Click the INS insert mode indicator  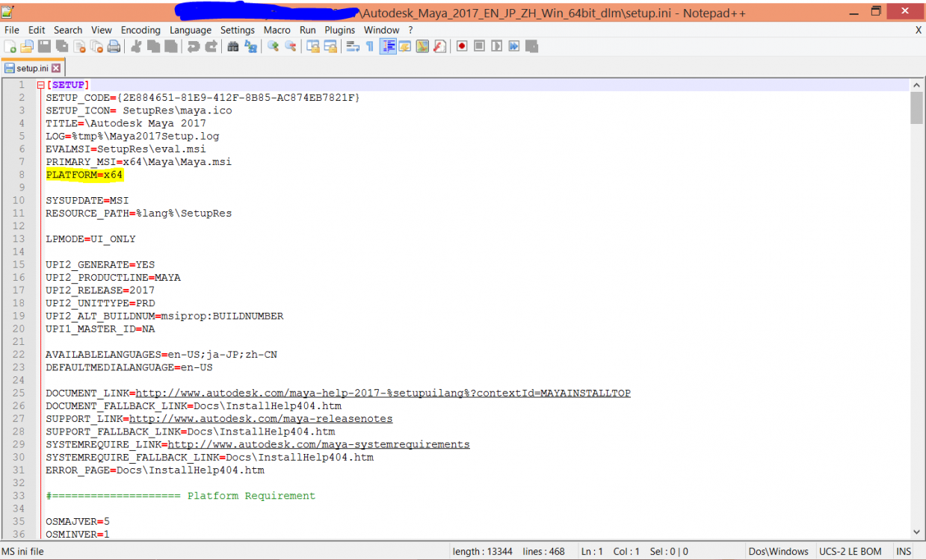[x=904, y=552]
